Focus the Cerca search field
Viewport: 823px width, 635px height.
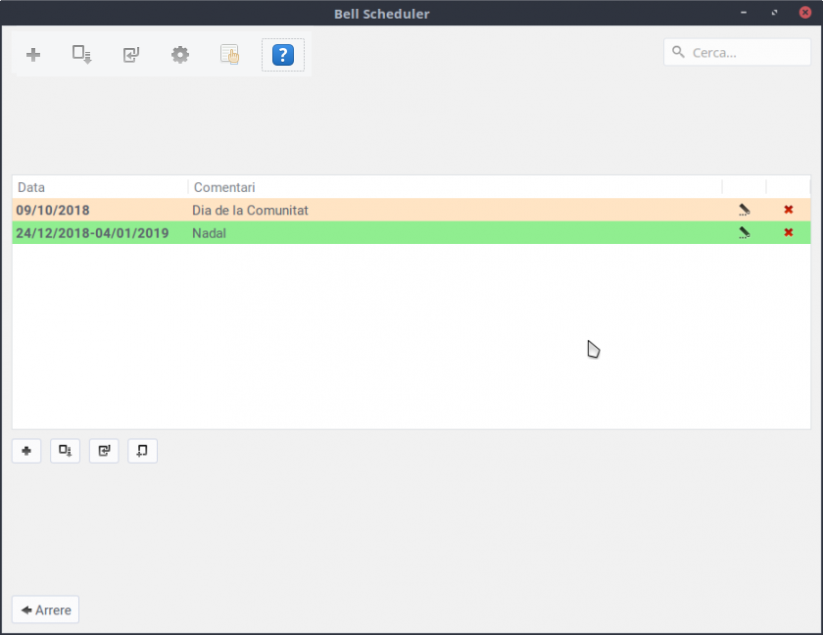pos(747,53)
